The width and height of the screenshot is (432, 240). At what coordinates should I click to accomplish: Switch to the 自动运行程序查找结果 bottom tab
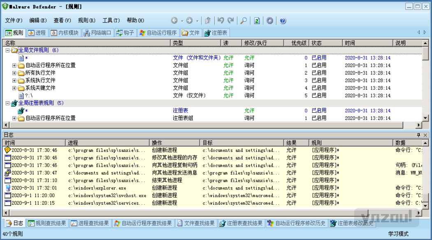coord(143,223)
